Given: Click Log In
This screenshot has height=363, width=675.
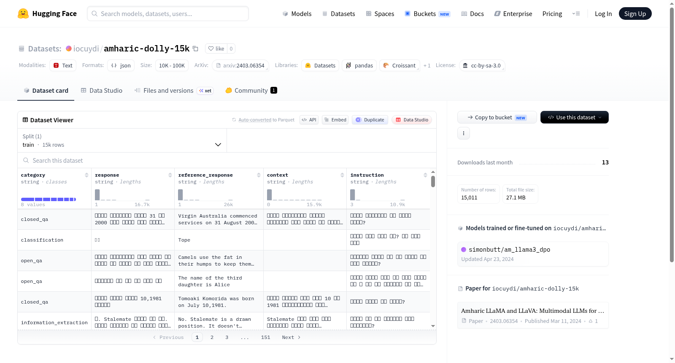Looking at the screenshot, I should (x=603, y=13).
